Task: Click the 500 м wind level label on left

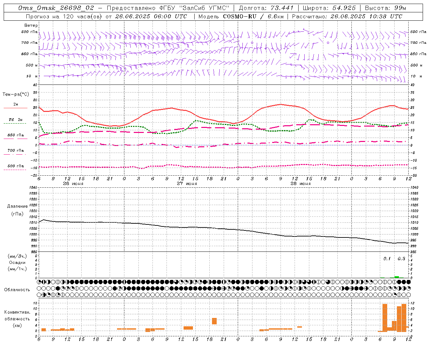Action: tap(31, 65)
